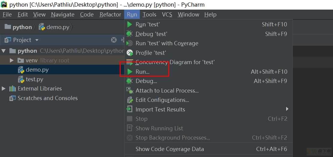This screenshot has height=157, width=333.
Task: Open the Window menu
Action: click(188, 15)
